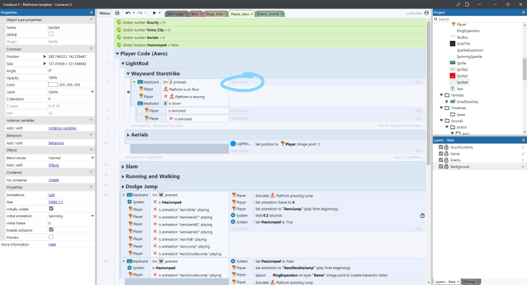
Task: Expand the Position property arrow
Action: (x=45, y=57)
